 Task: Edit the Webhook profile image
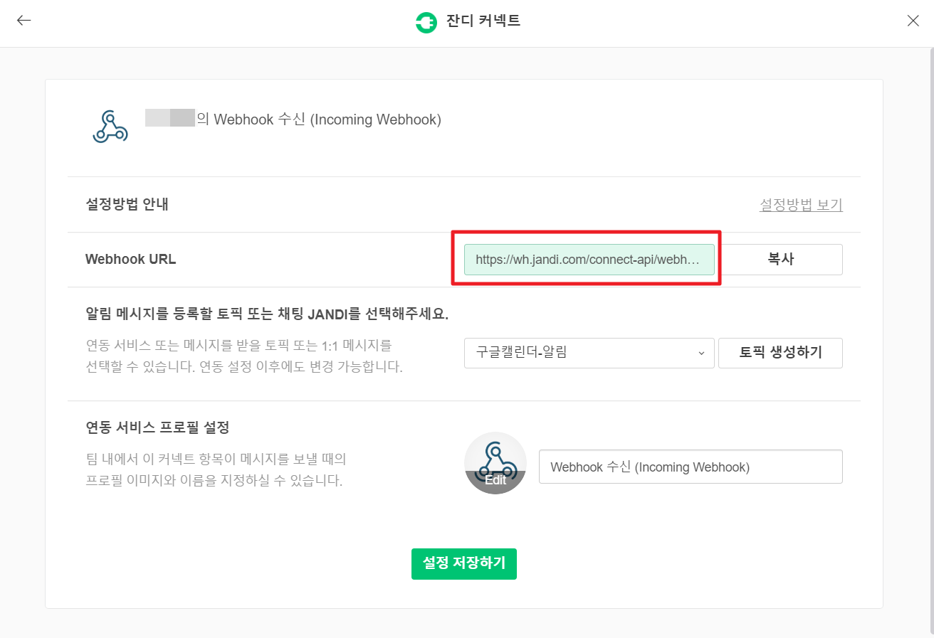click(495, 463)
